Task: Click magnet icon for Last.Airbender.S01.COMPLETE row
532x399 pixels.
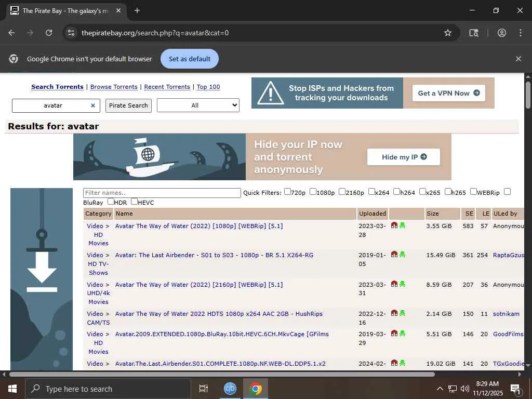Action: click(394, 363)
